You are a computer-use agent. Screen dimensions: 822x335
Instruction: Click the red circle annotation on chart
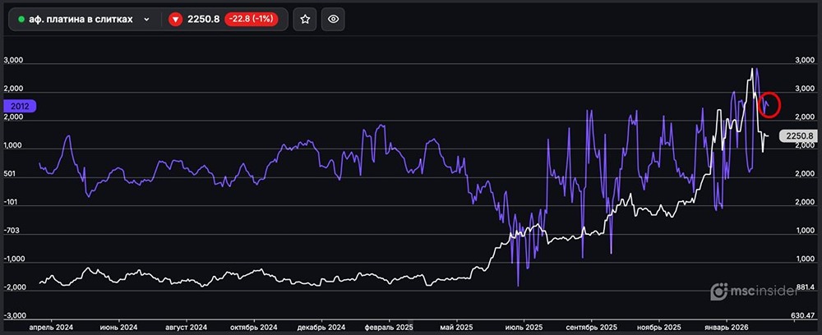766,104
